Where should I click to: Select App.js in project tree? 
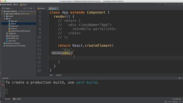(x=13, y=23)
